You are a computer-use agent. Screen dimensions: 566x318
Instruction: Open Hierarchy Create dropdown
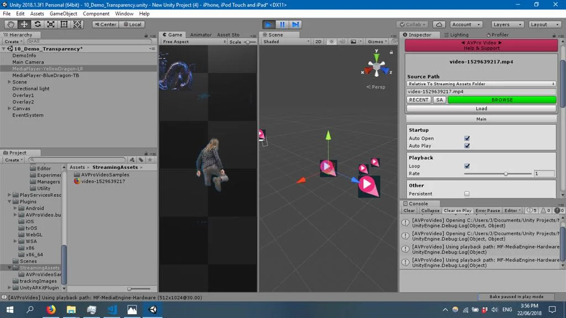pyautogui.click(x=14, y=41)
